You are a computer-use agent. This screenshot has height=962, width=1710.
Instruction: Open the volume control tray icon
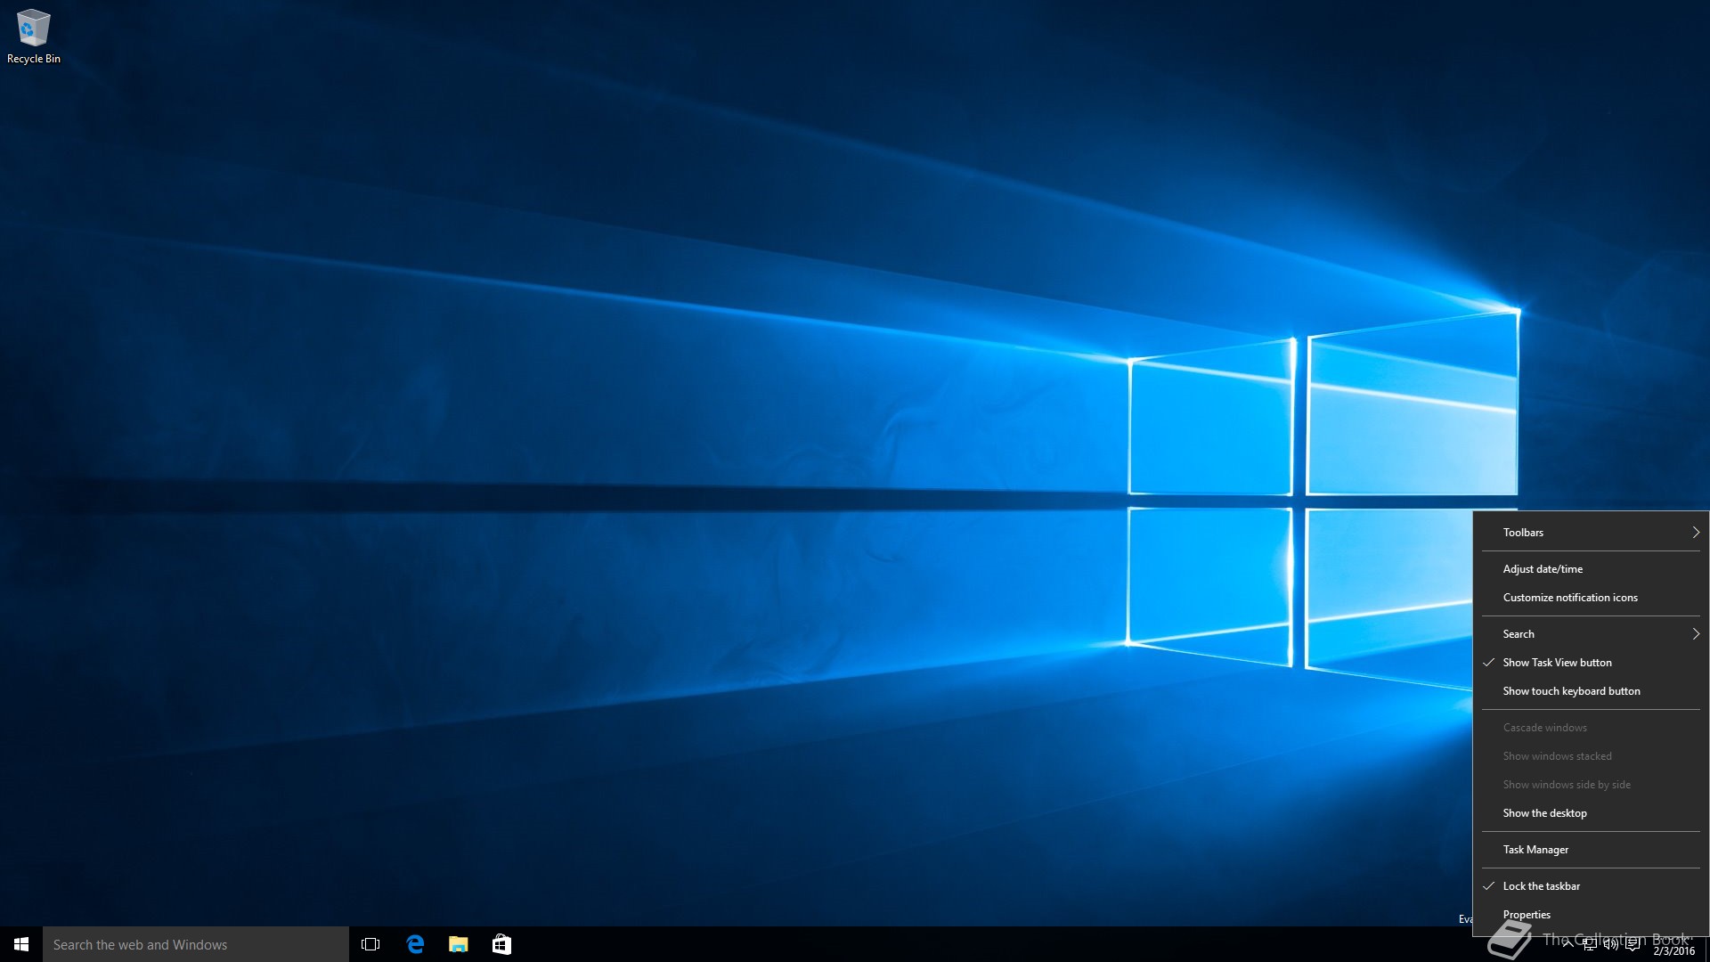[x=1610, y=945]
